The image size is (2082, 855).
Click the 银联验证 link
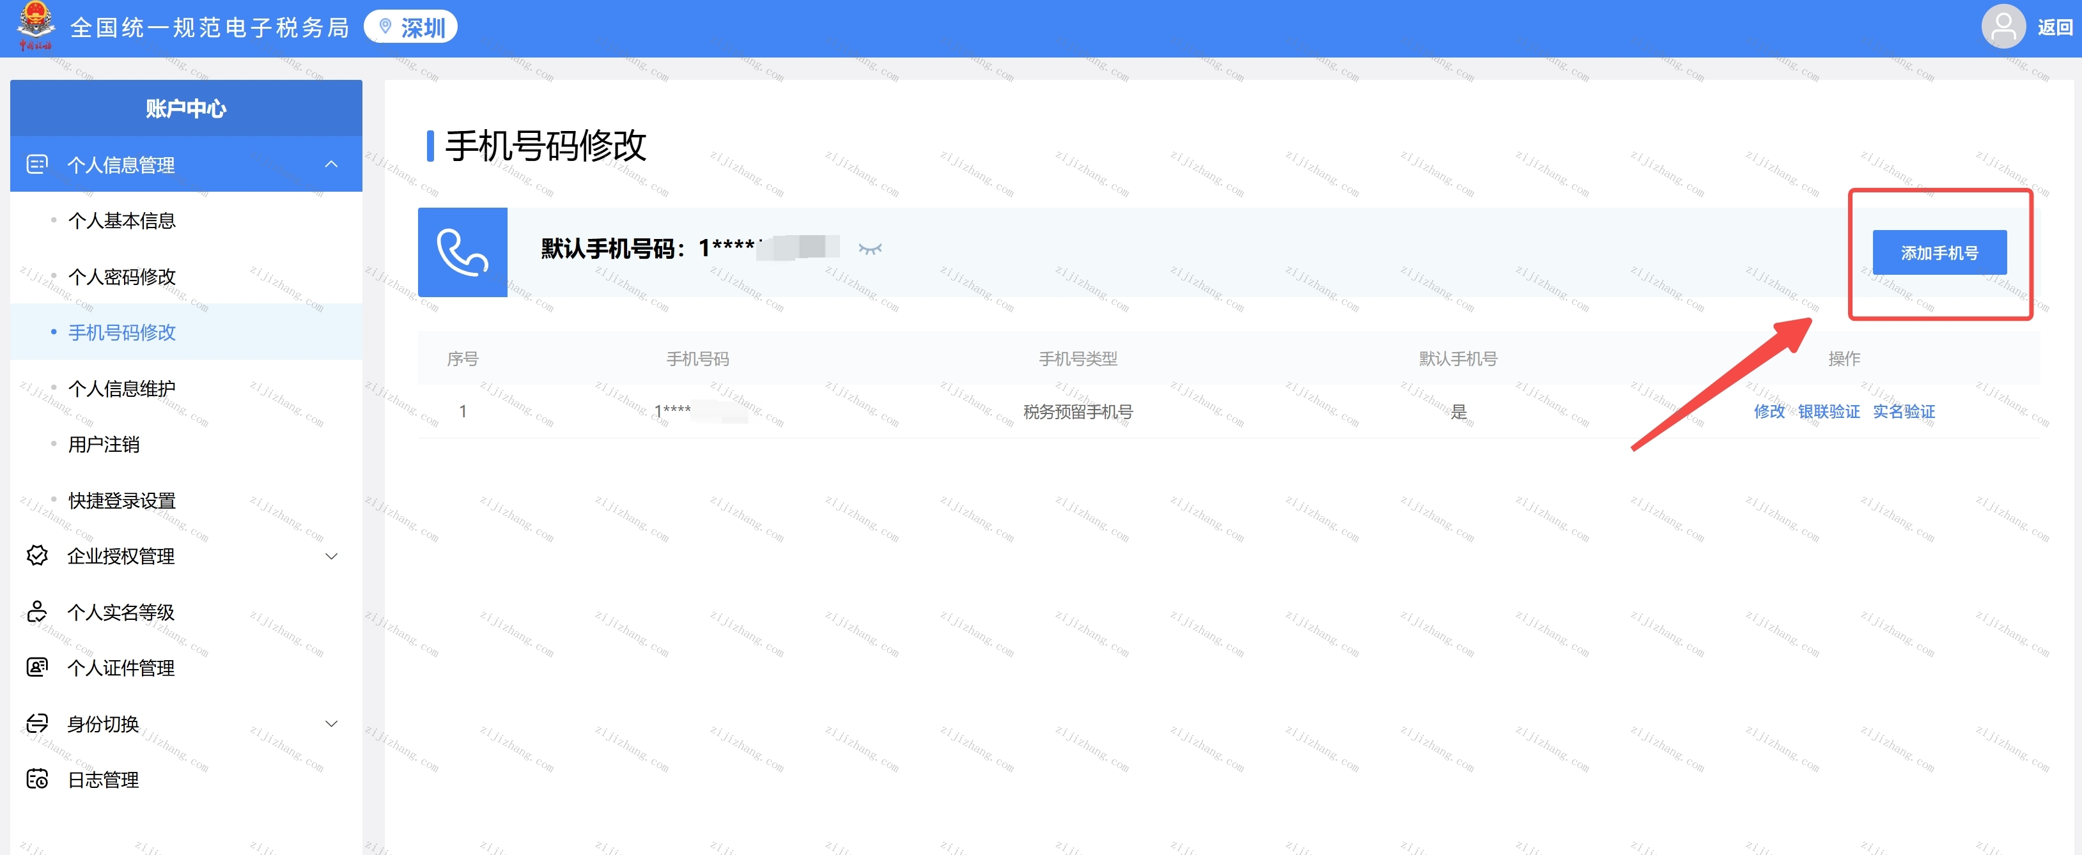[x=1829, y=412]
